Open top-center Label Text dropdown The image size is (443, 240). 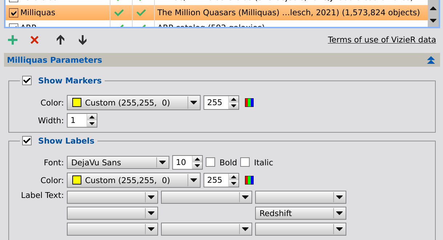click(x=206, y=197)
